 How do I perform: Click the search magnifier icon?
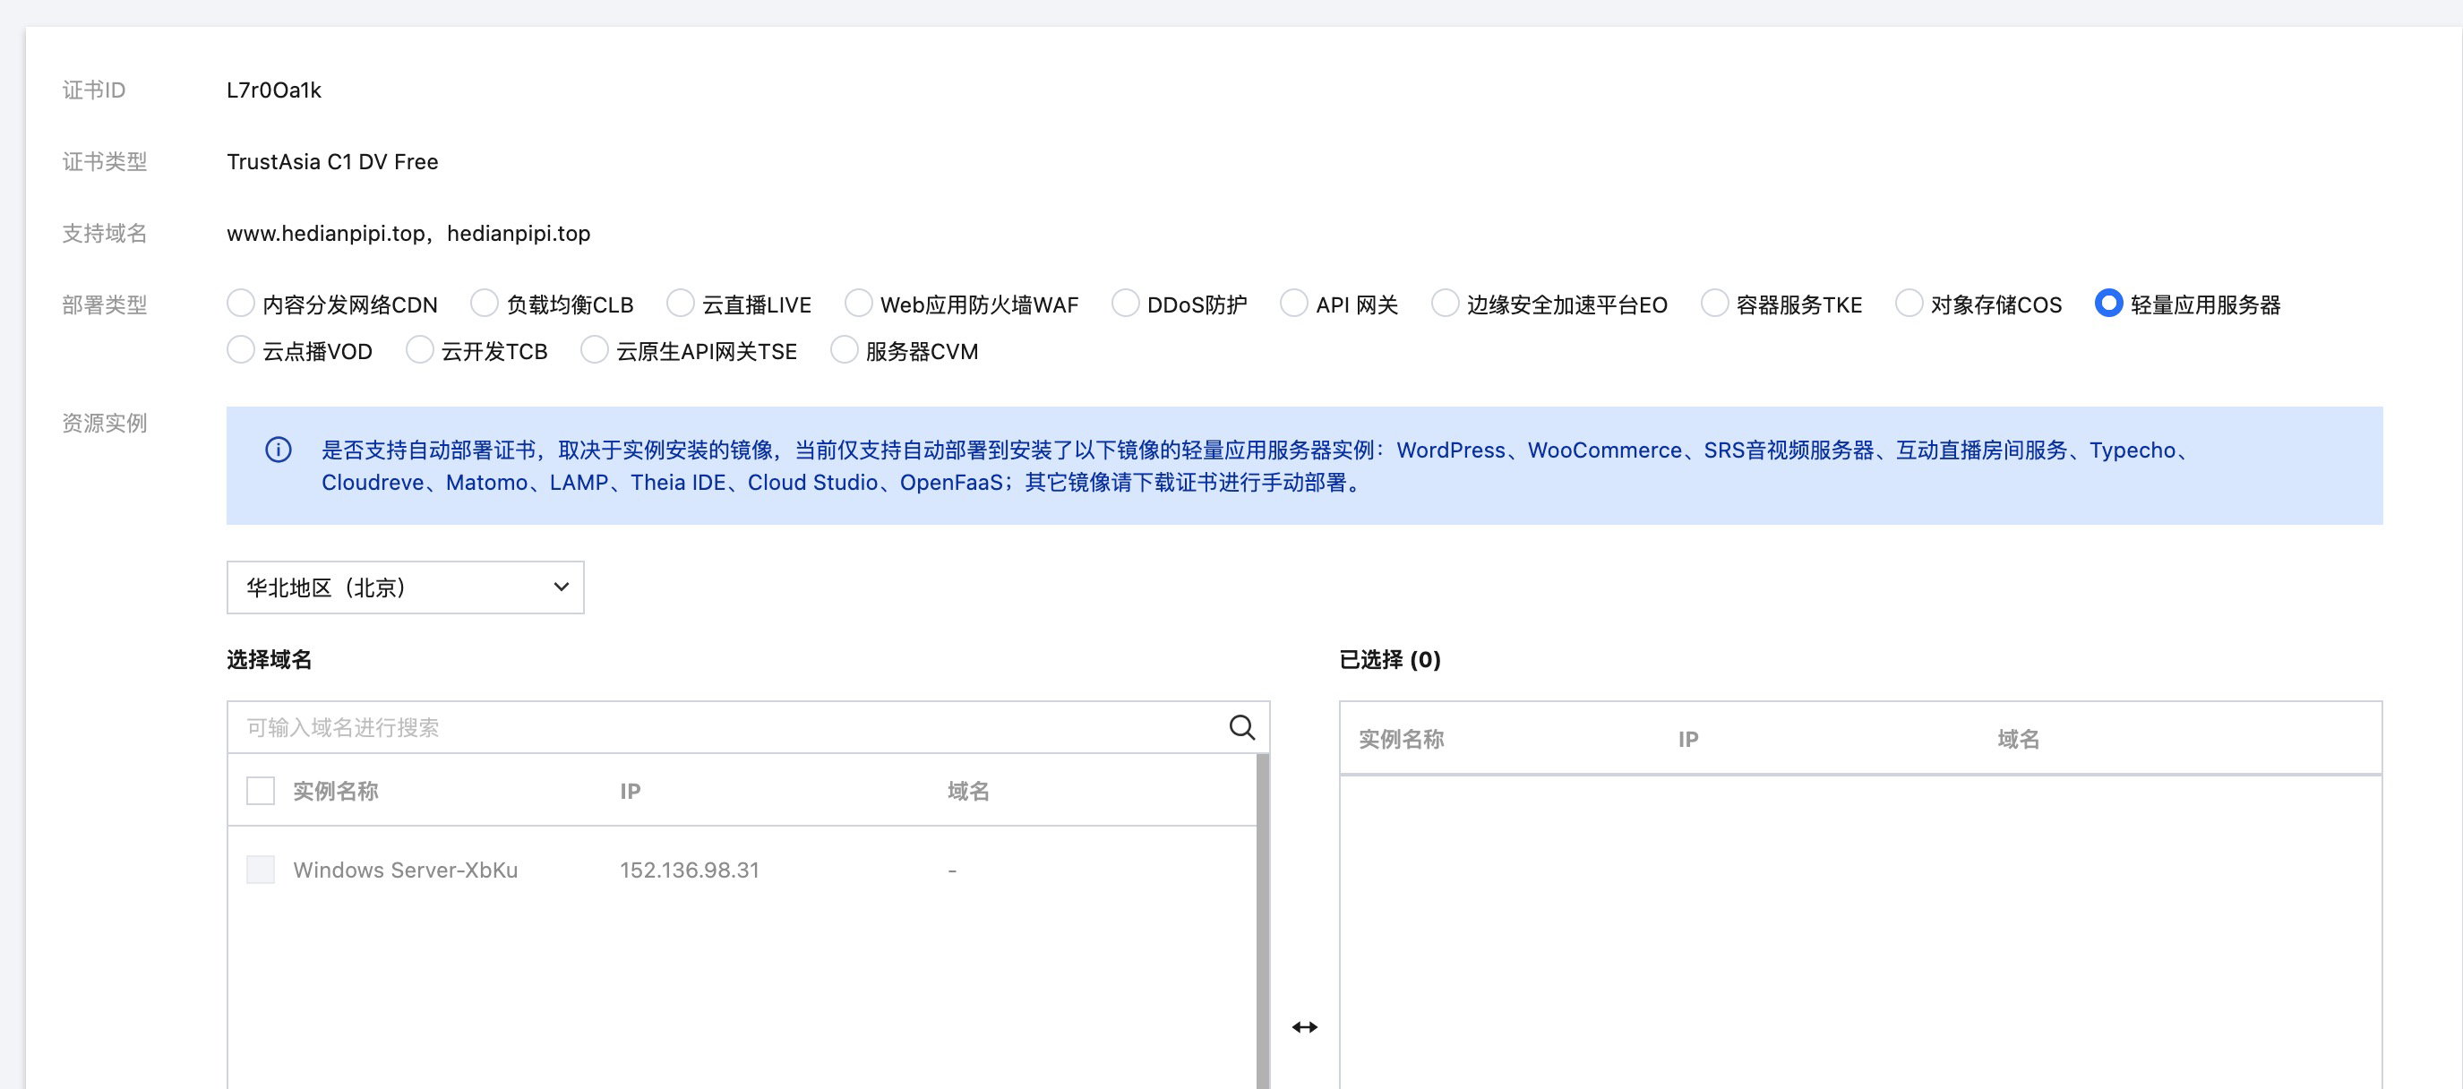[1241, 727]
